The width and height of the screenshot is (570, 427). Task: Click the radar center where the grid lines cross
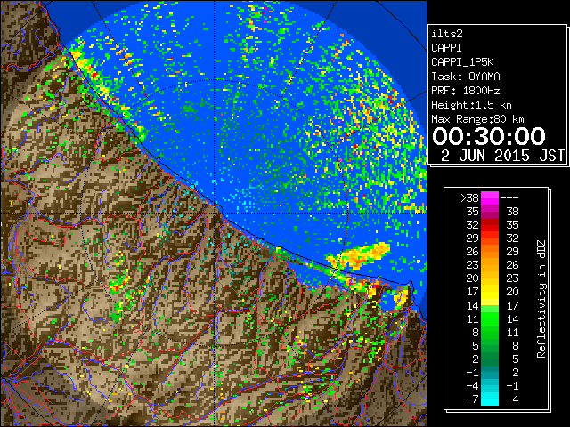coord(215,213)
